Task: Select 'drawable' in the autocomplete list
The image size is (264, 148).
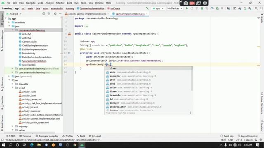Action: pyautogui.click(x=148, y=95)
